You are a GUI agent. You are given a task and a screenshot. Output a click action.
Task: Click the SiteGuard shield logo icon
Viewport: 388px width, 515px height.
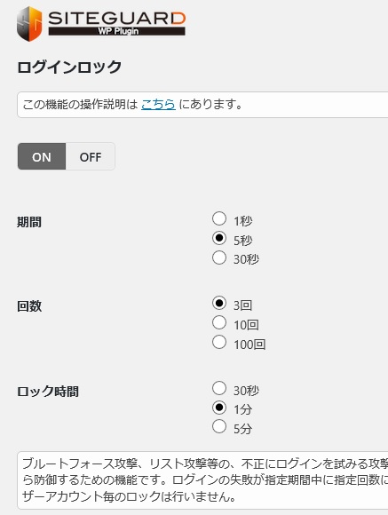coord(29,24)
